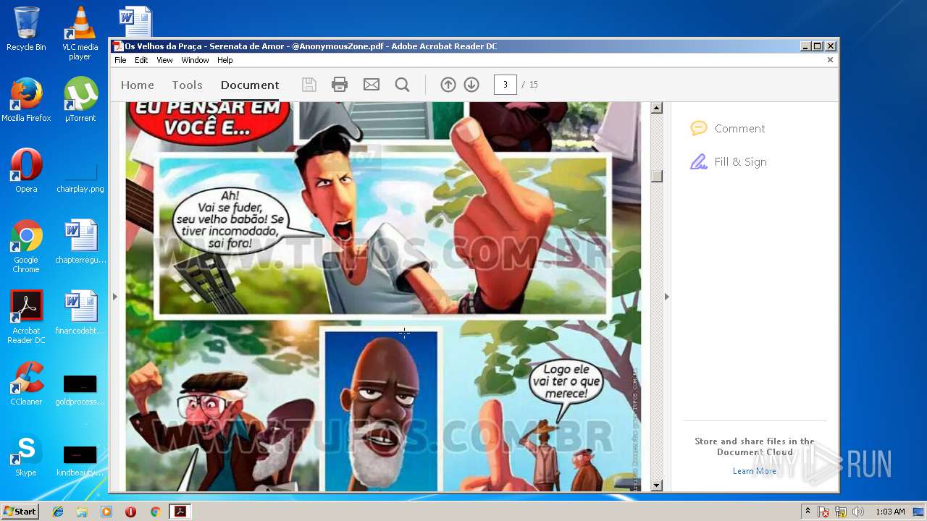Switch to the Home tab

[138, 85]
